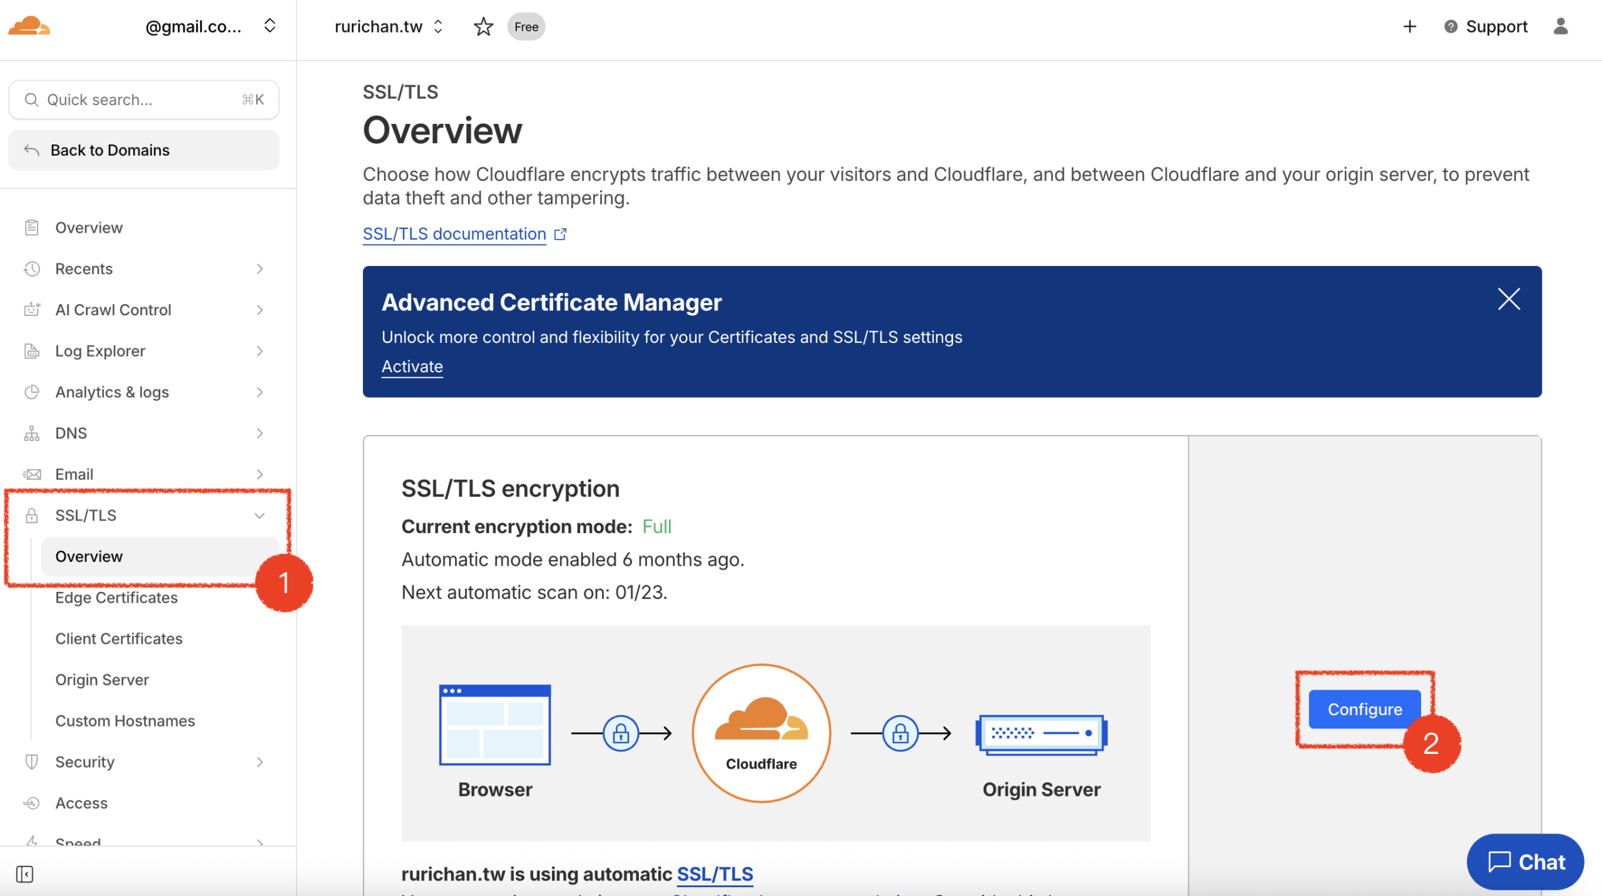Go to the Origin Server submenu item

tap(102, 680)
